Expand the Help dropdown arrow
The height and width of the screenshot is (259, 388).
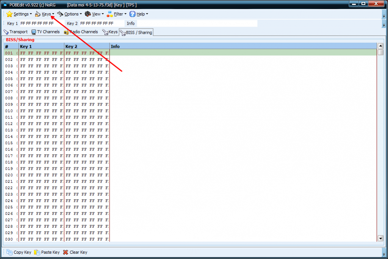[147, 14]
